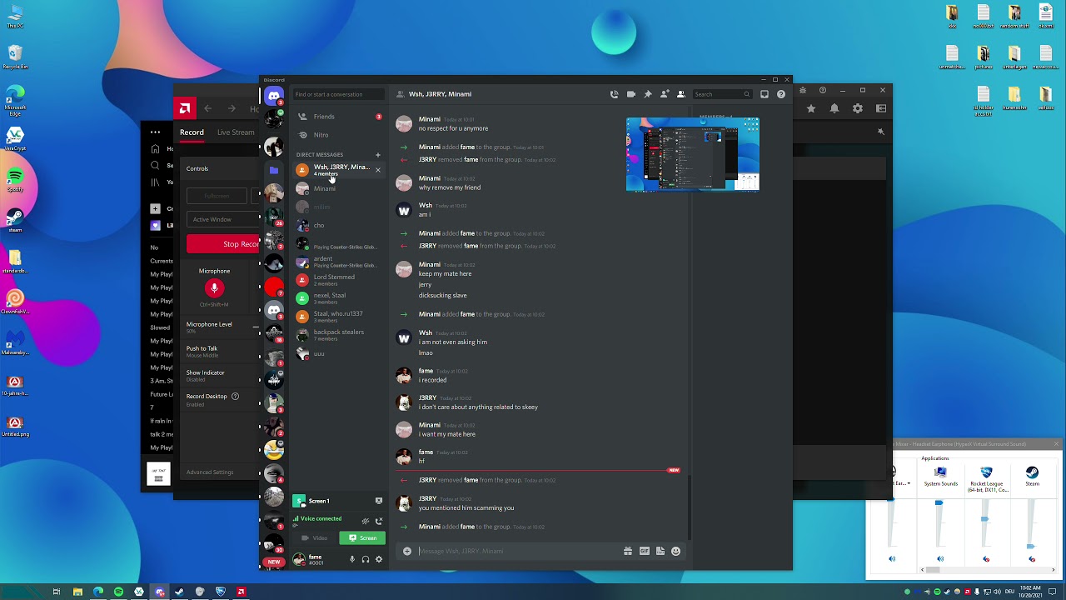The height and width of the screenshot is (600, 1066).
Task: Start a video call with the camera icon
Action: pos(631,94)
